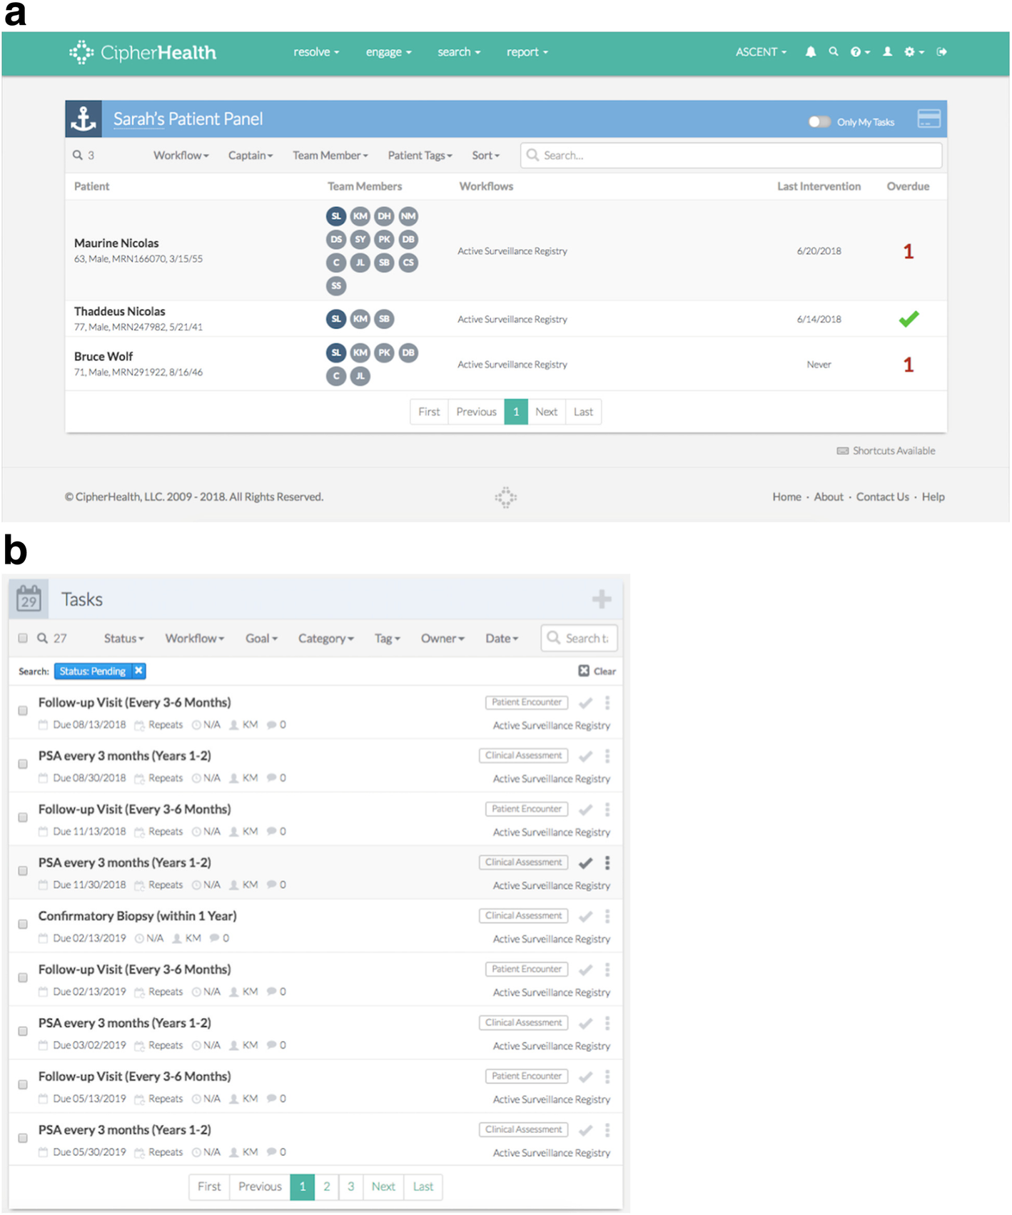
Task: Click Shortcuts Available keyboard icon
Action: [x=843, y=451]
